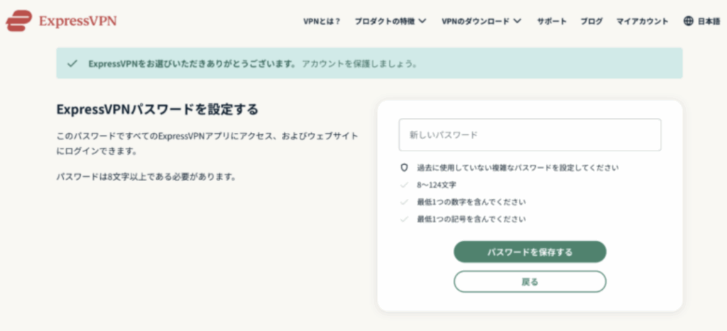Open マイアカウント in the navigation

[x=643, y=21]
